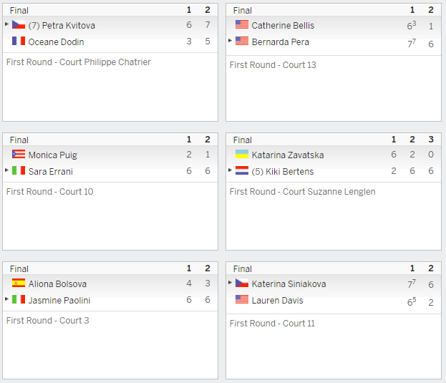Click the Ukrainian flag next to Katarina Zavatska
Image resolution: width=446 pixels, height=383 pixels.
(242, 154)
